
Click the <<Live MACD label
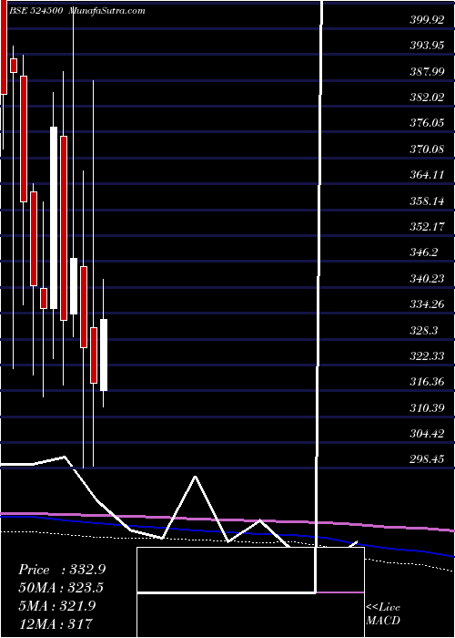click(383, 614)
